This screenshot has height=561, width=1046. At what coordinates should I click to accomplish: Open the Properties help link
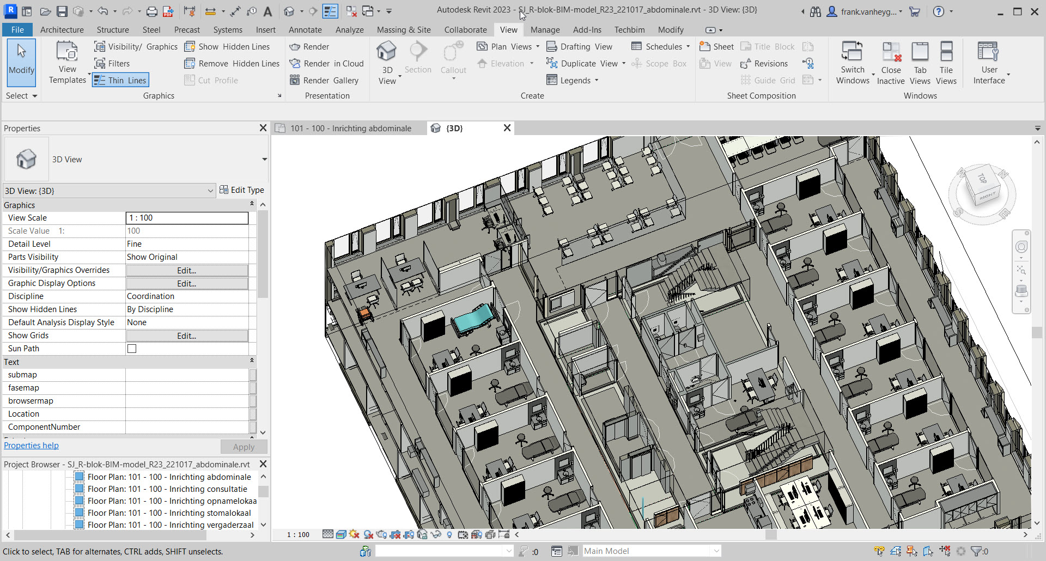coord(31,446)
